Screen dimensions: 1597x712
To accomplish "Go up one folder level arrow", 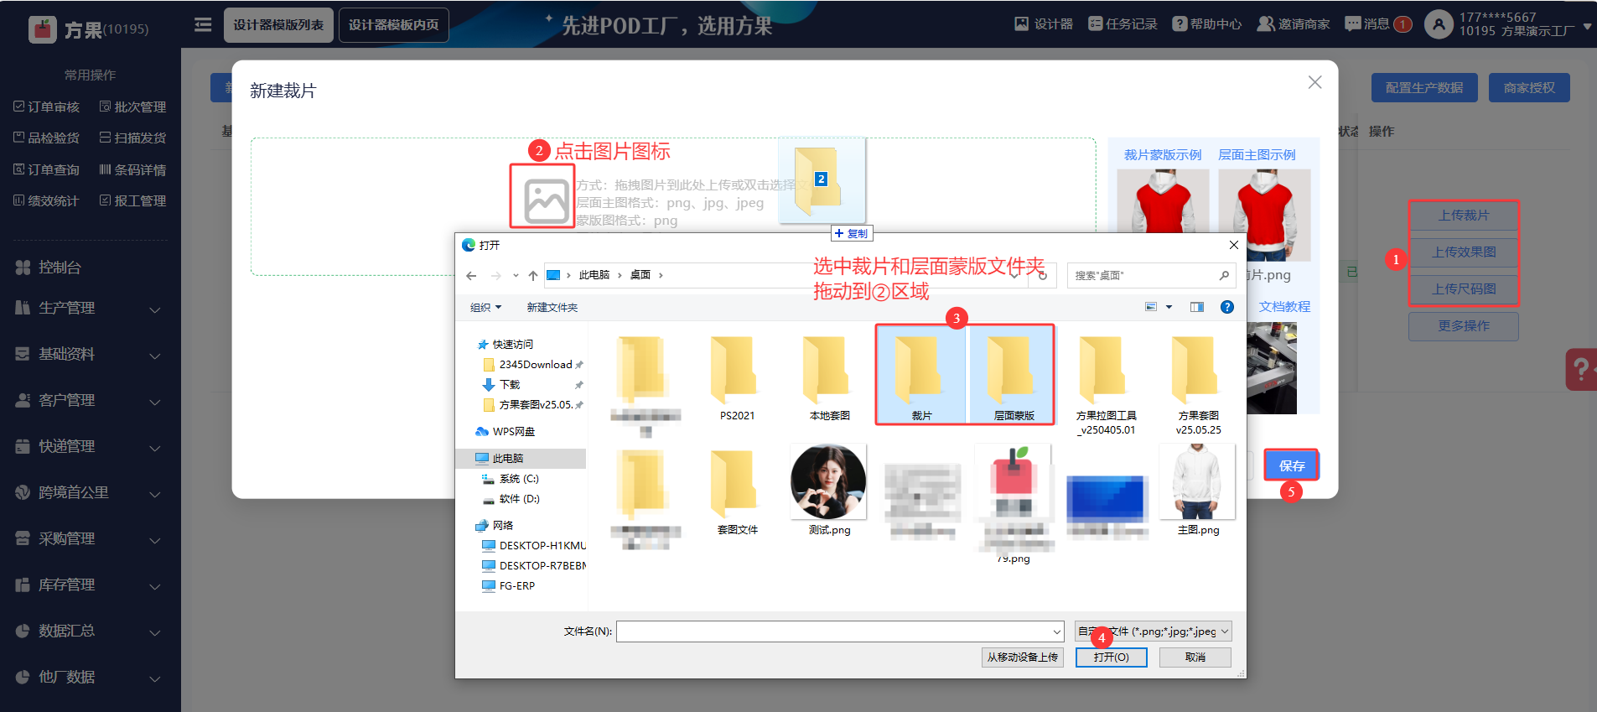I will pyautogui.click(x=533, y=275).
